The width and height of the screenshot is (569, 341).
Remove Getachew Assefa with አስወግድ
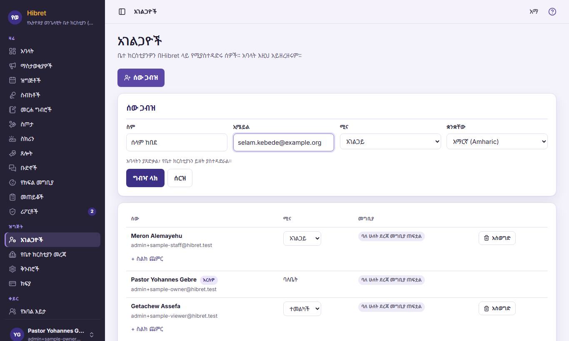coord(497,309)
